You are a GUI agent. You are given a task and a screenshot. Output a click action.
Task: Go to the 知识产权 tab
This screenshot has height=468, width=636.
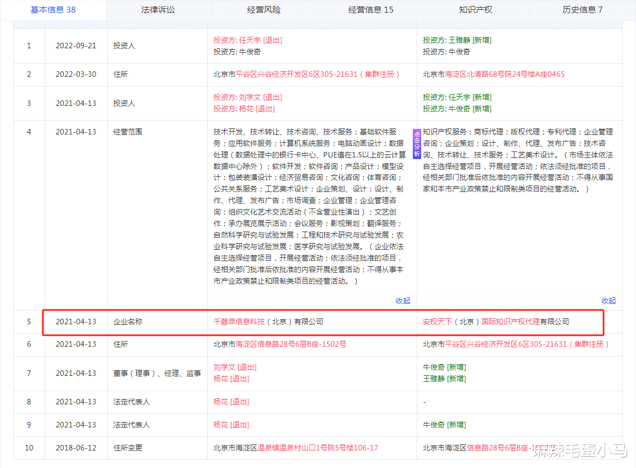pyautogui.click(x=476, y=10)
